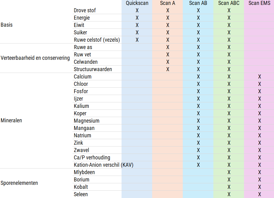Click the Scan EMS column header
The height and width of the screenshot is (198, 274).
coord(259,3)
